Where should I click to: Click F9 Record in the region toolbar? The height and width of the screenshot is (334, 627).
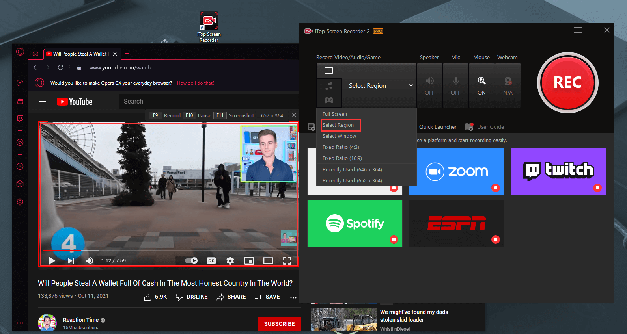pyautogui.click(x=165, y=115)
